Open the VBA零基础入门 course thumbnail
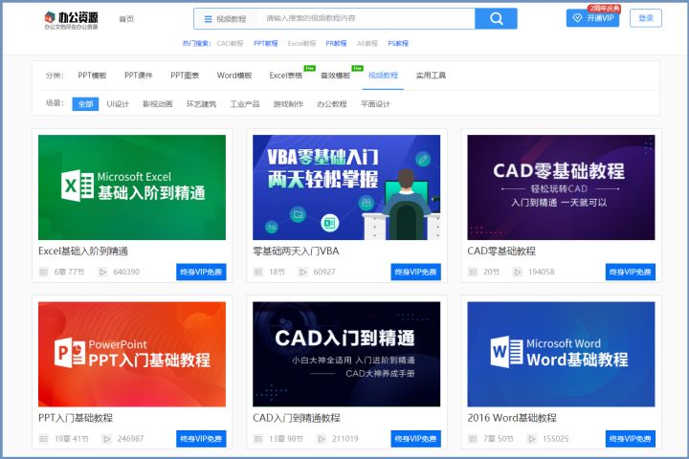The image size is (689, 459). click(346, 187)
